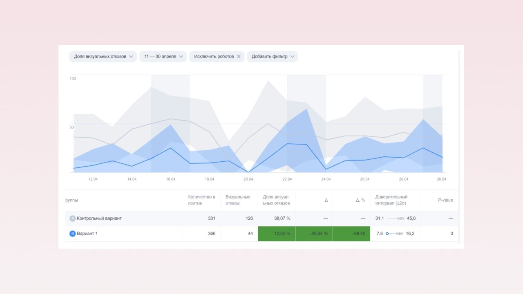
Task: Click the '50' label on the chart's vertical axis
Action: tap(72, 127)
